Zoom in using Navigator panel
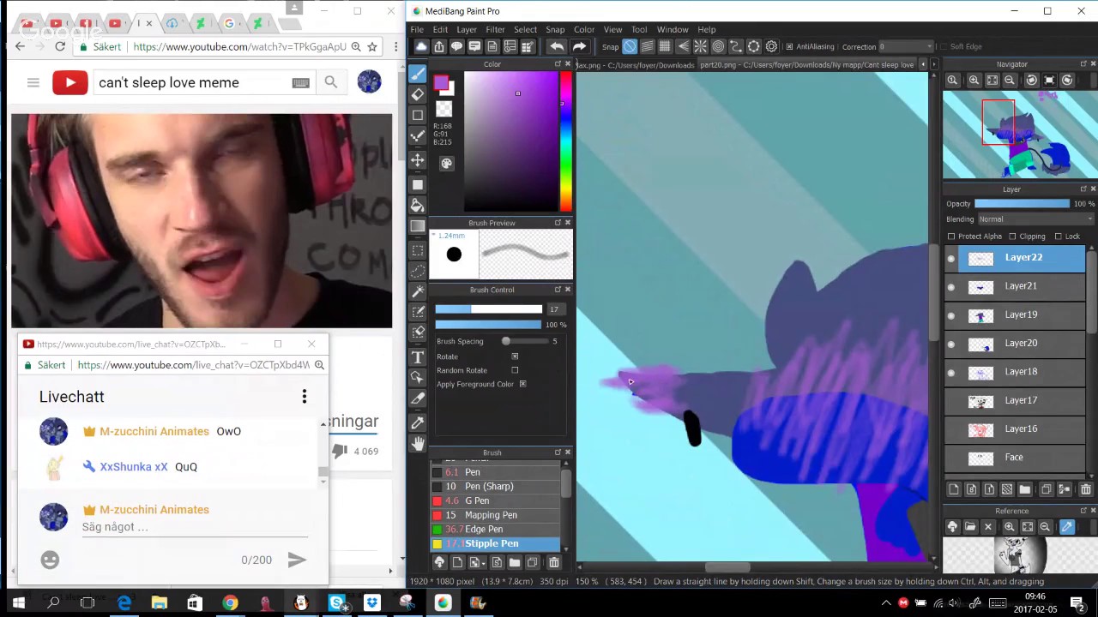Screen dimensions: 1098x617 (x=974, y=80)
